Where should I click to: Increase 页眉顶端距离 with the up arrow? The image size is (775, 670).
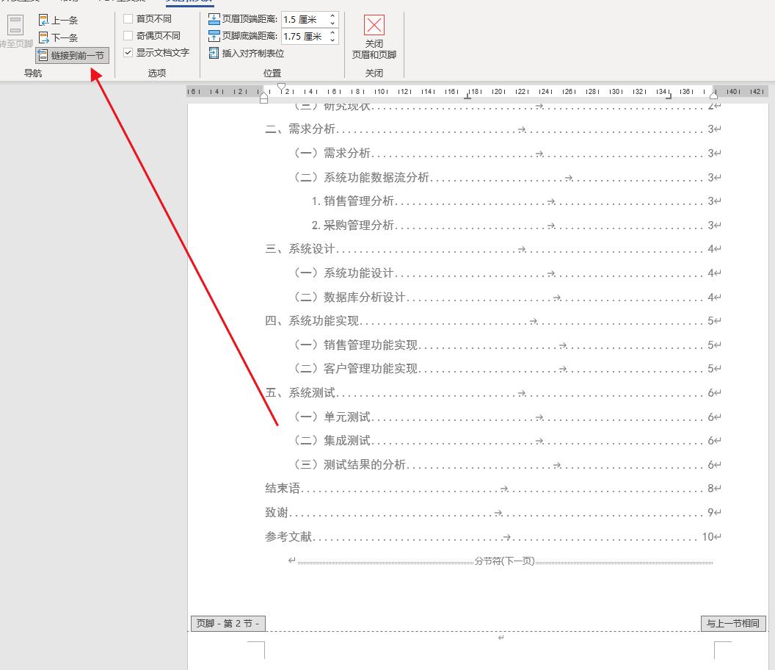pyautogui.click(x=332, y=15)
